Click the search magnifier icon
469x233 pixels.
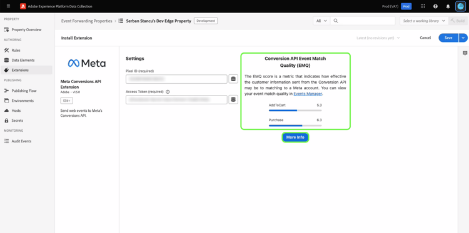click(x=336, y=21)
